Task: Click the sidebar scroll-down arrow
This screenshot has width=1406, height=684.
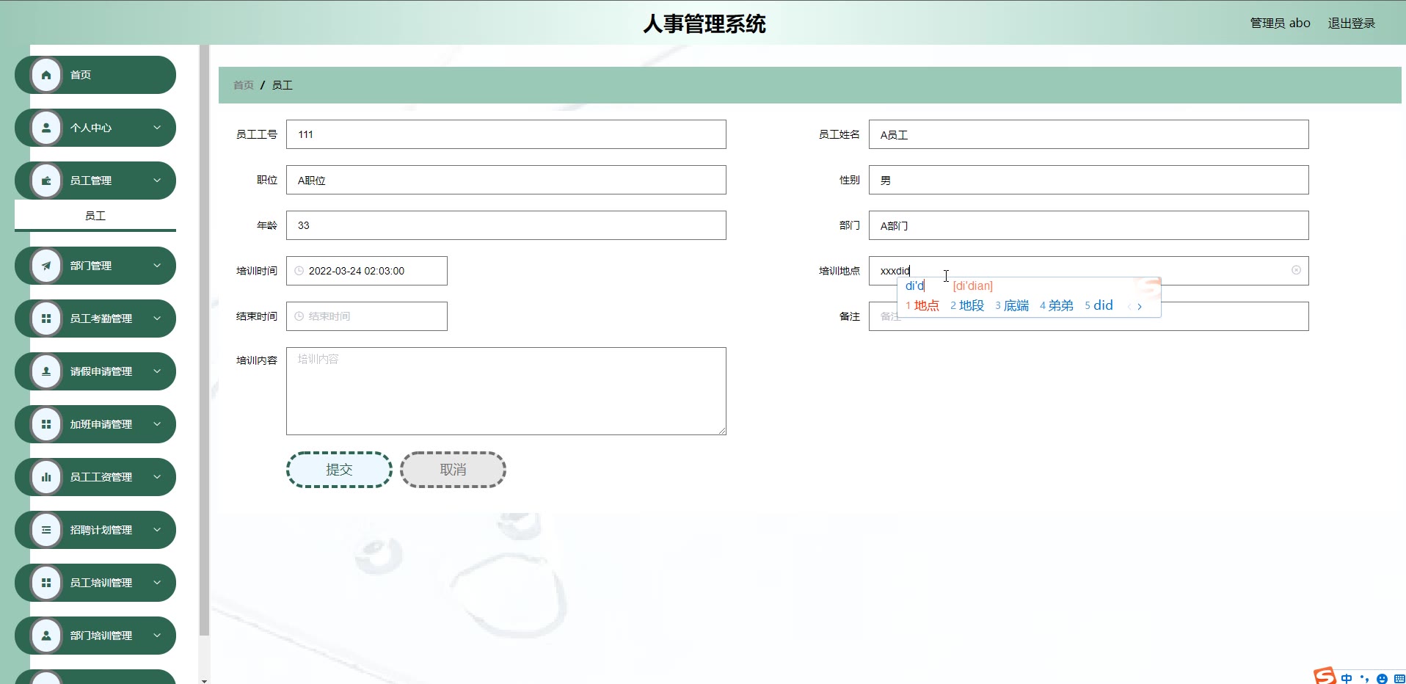Action: click(204, 680)
